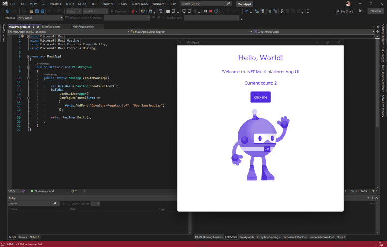
Task: Toggle auto-hide pin on bottom-right panel
Action: [x=372, y=198]
